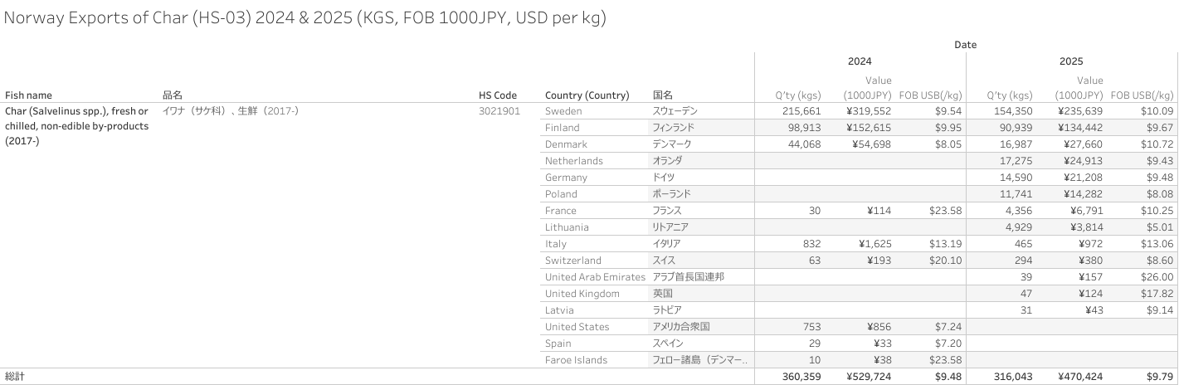
Task: Click the Norway Exports of Char title
Action: coord(304,18)
